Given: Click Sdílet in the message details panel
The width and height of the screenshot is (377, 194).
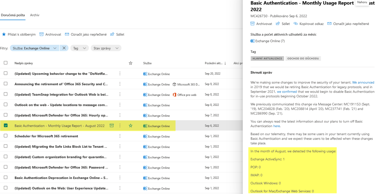Looking at the screenshot, I should [283, 24].
